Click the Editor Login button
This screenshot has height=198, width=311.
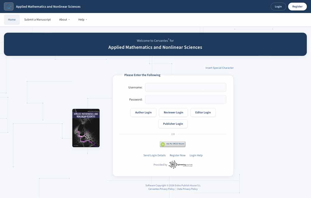203,113
